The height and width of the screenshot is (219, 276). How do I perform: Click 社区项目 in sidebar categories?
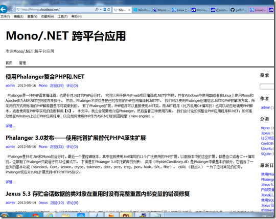[267, 138]
